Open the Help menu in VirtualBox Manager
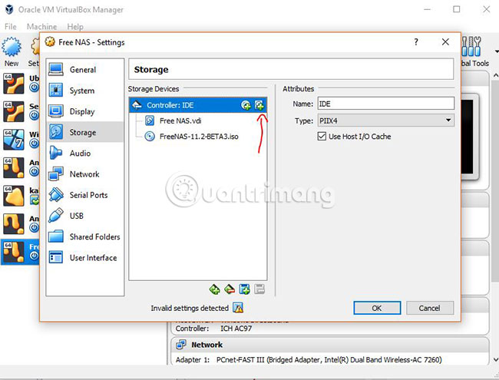Screen dimensions: 499x380 pyautogui.click(x=75, y=26)
